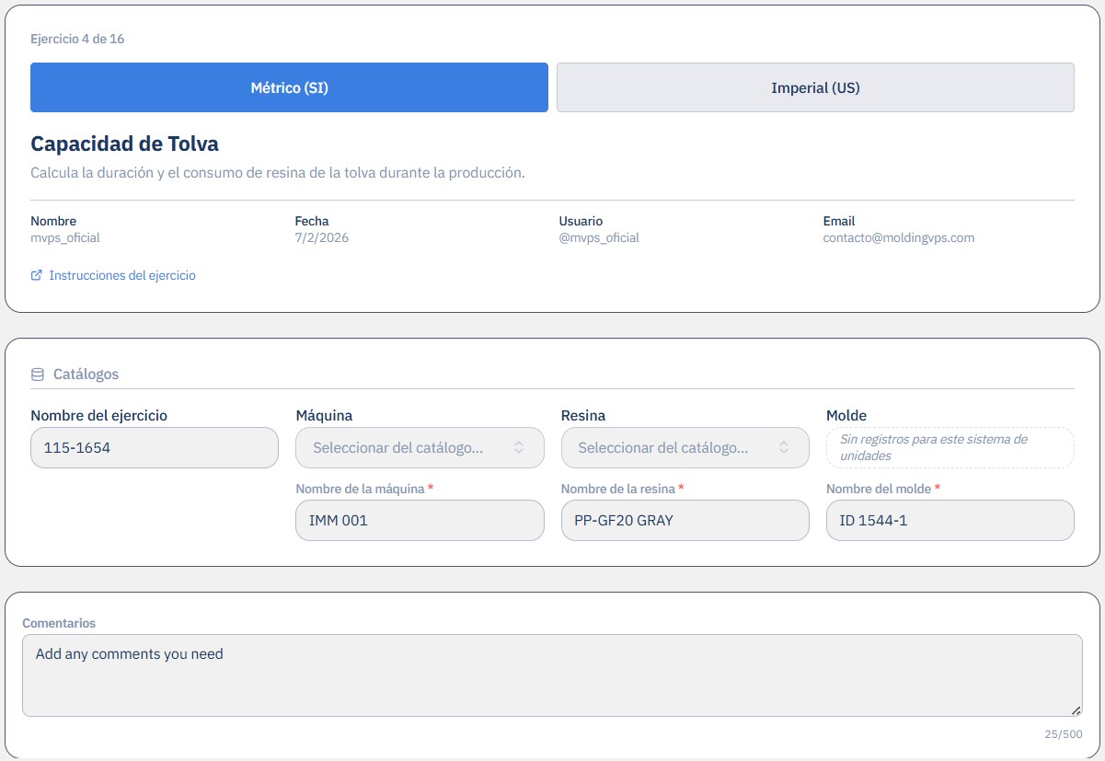Click the email contacto@moldingvps.com
Viewport: 1105px width, 761px height.
coord(898,237)
